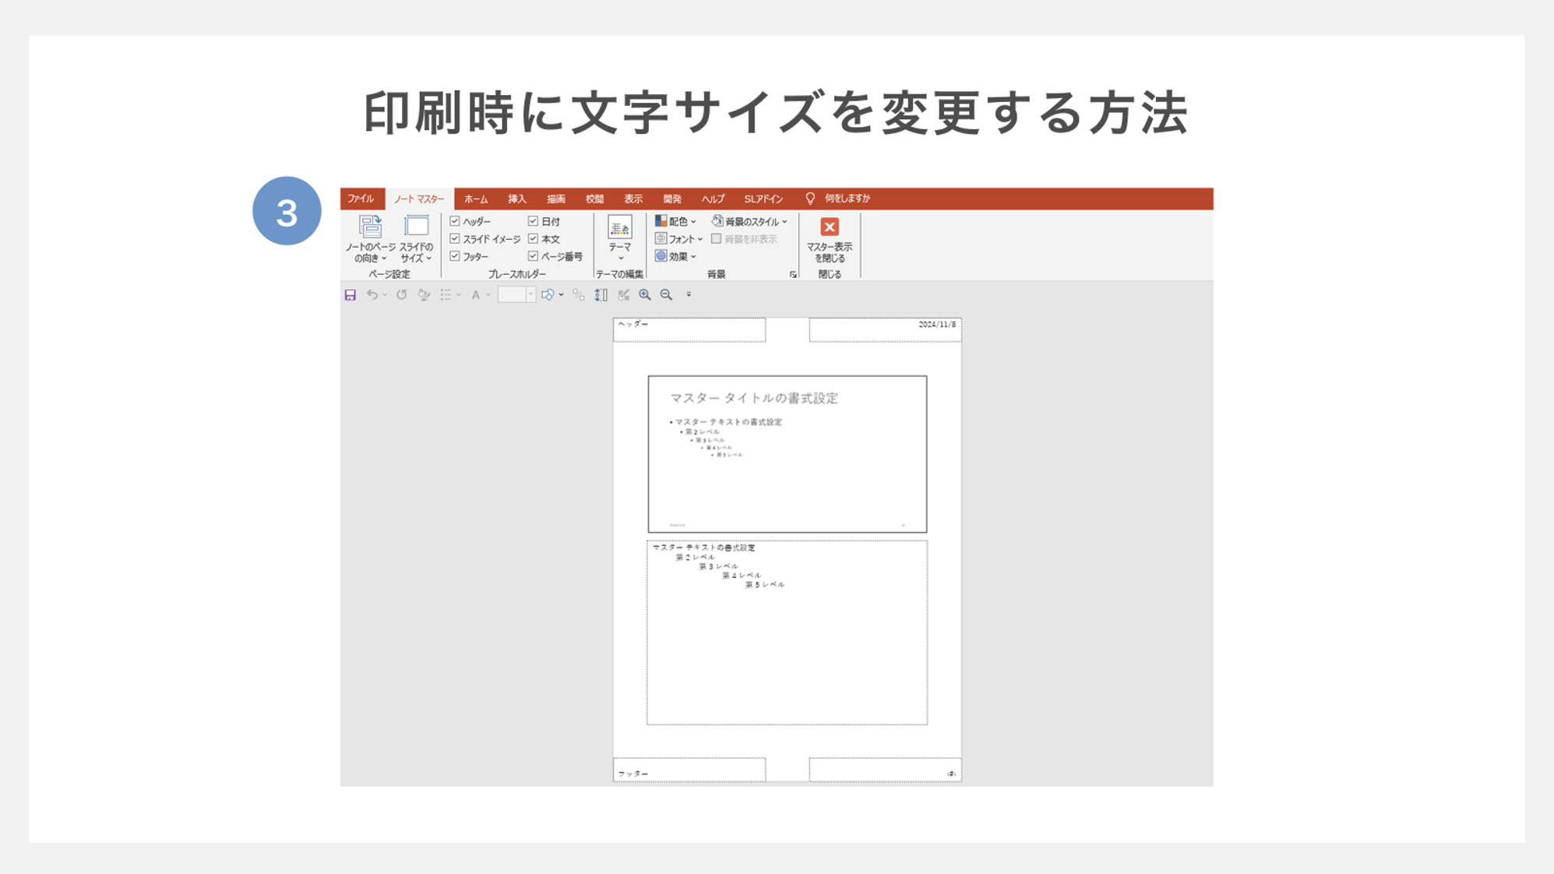Select the slide image placeholder thumbnail
This screenshot has height=874, width=1554.
(x=788, y=454)
